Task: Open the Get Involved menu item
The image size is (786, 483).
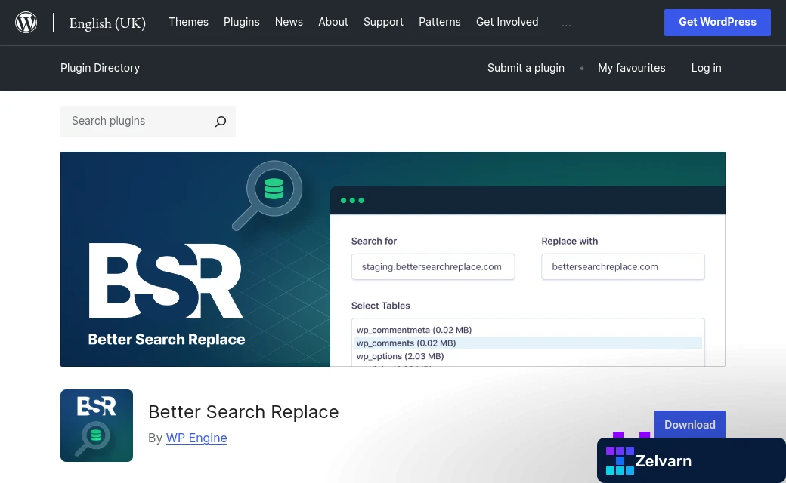Action: pos(507,22)
